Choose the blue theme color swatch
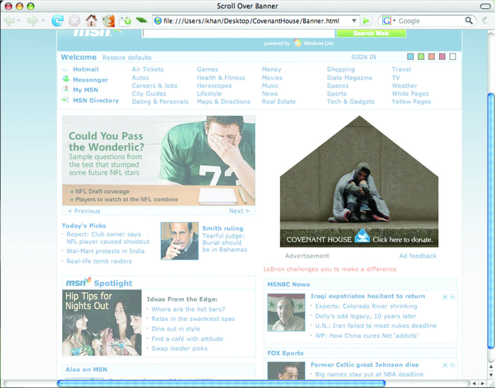 click(410, 57)
